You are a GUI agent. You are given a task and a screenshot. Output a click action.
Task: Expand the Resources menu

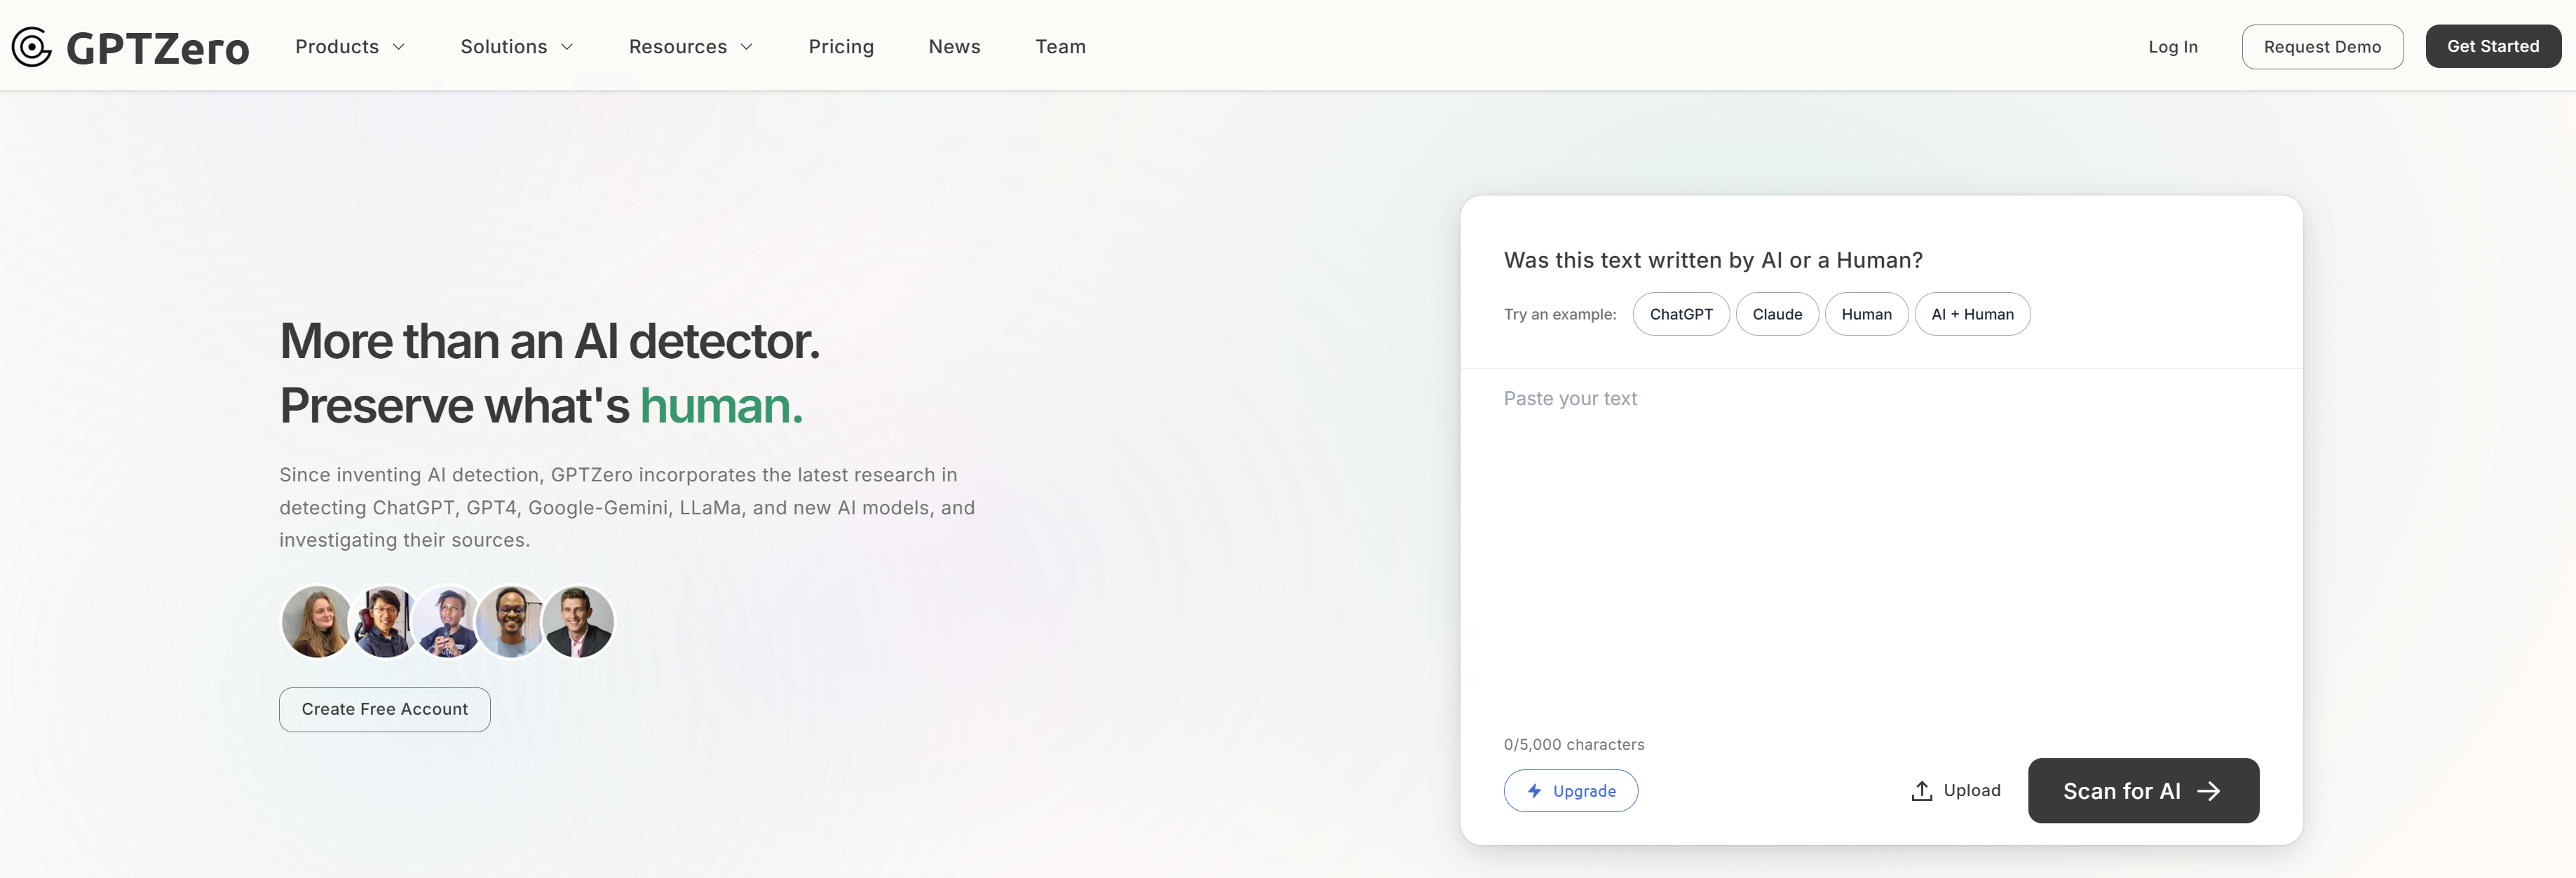point(690,47)
